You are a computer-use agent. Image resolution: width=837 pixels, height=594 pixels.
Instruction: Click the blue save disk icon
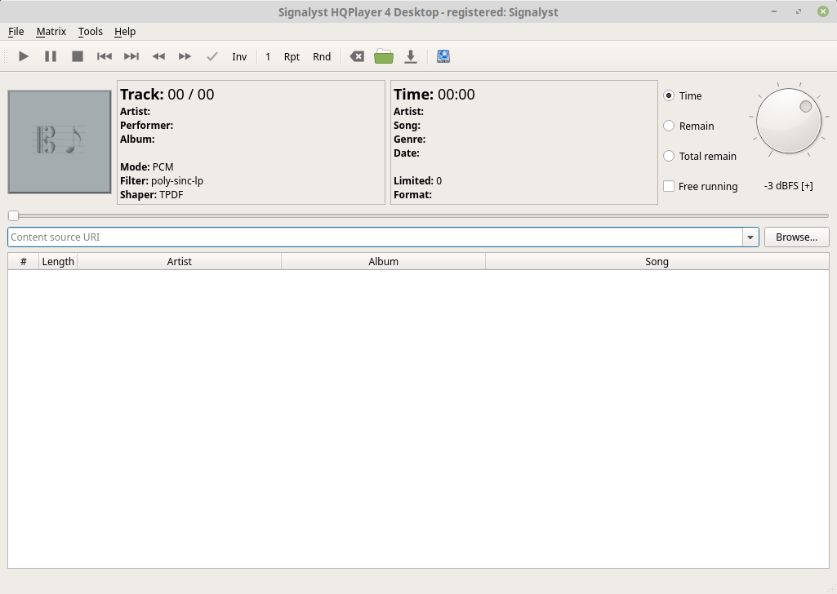[x=443, y=56]
